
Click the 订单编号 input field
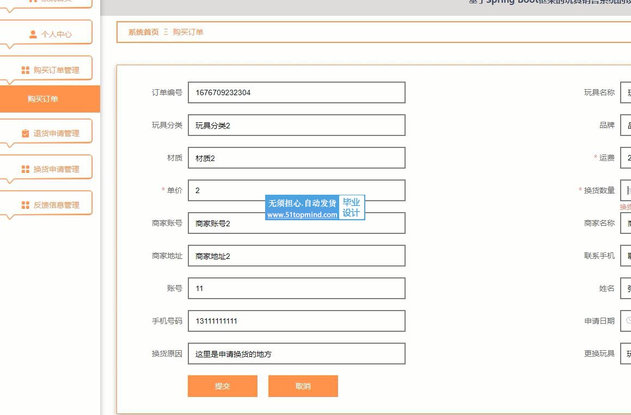296,92
